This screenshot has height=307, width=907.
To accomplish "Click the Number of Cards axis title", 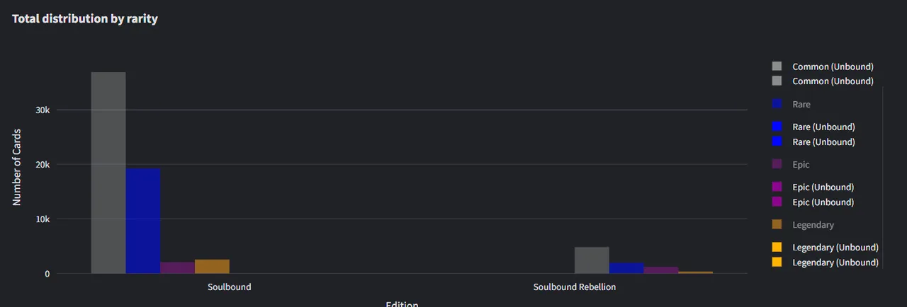I will point(17,167).
